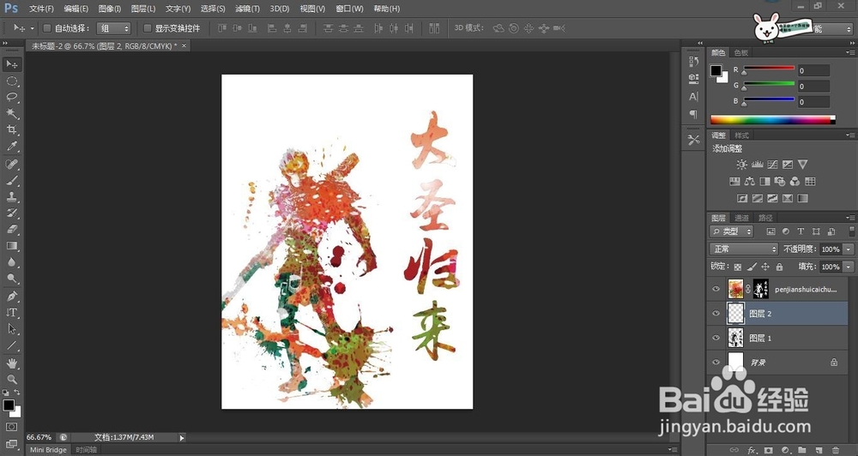The width and height of the screenshot is (858, 456).
Task: Select the Elliptical Marquee tool
Action: [12, 81]
